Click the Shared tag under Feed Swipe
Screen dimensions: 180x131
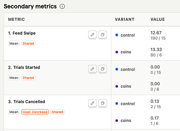pyautogui.click(x=28, y=43)
